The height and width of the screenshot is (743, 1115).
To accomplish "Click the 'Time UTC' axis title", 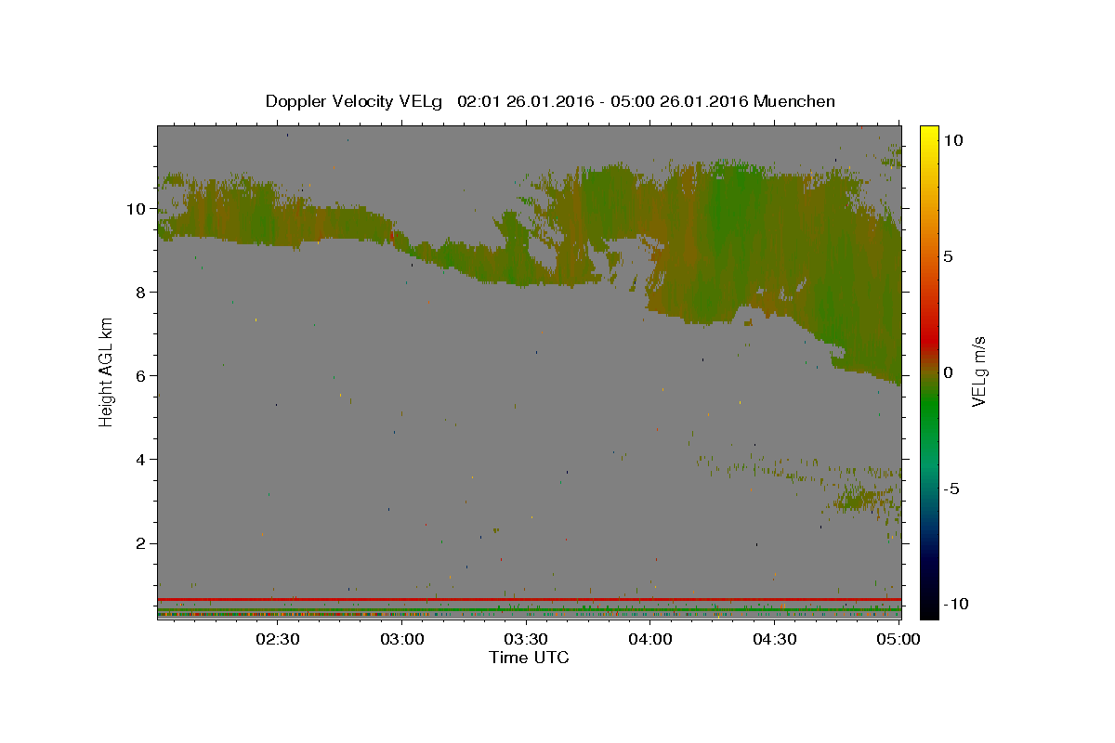I will (529, 658).
